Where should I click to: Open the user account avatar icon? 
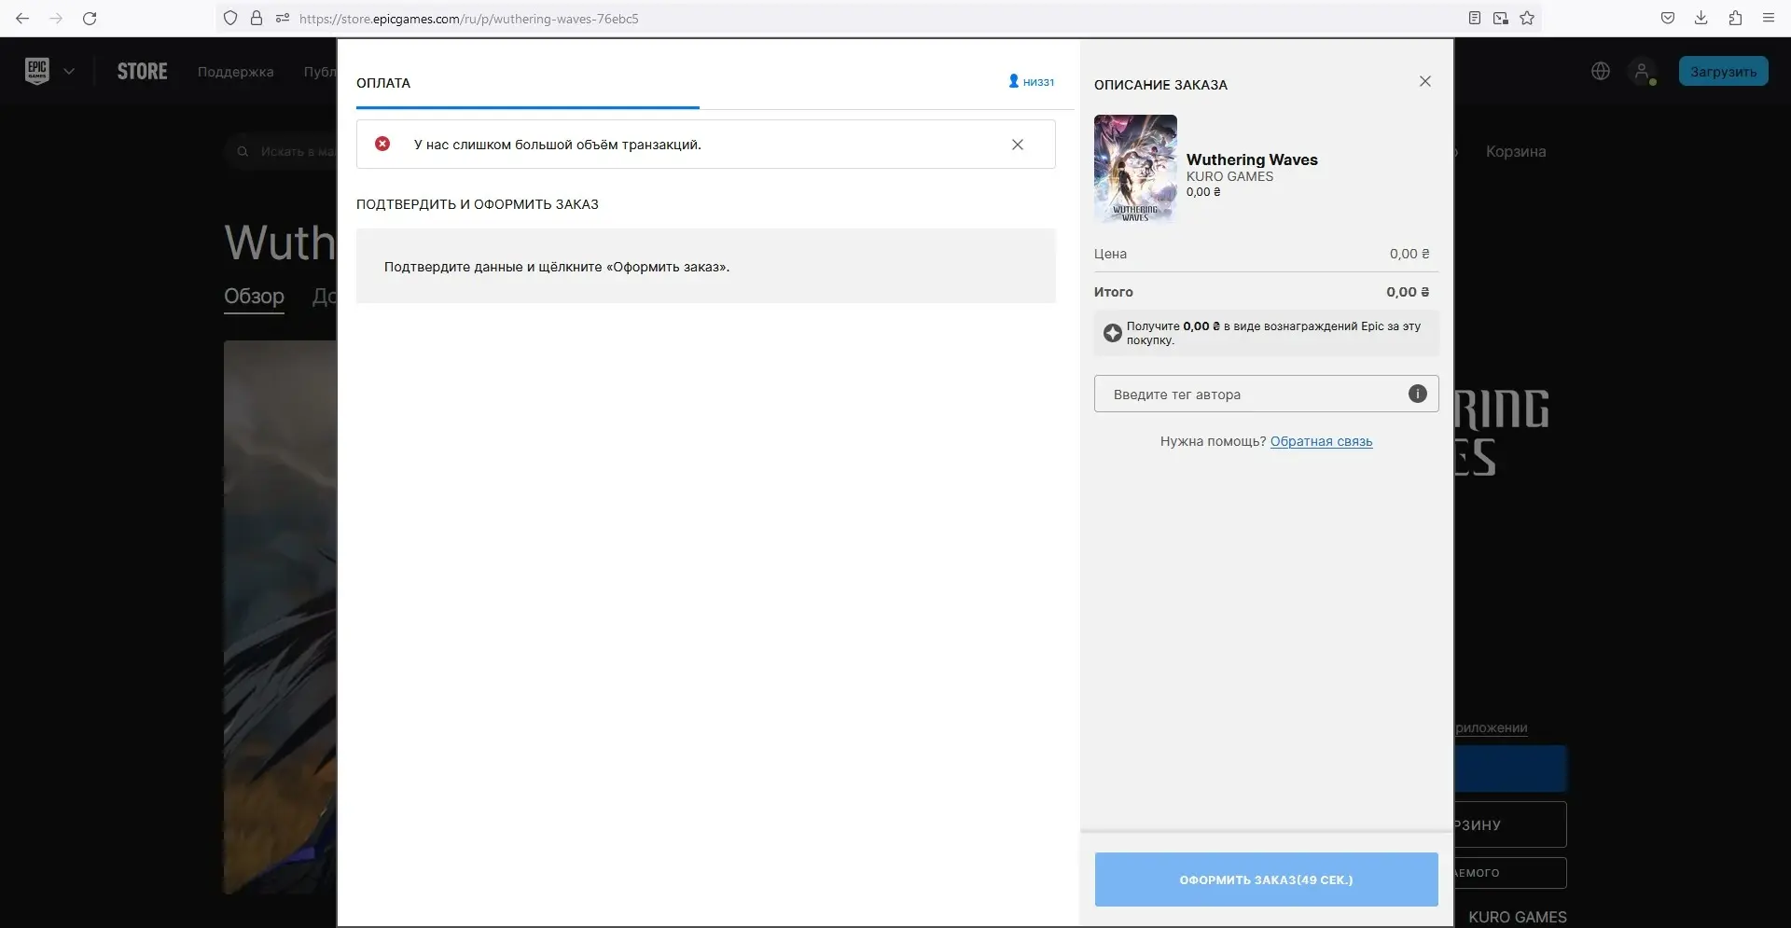click(1642, 71)
